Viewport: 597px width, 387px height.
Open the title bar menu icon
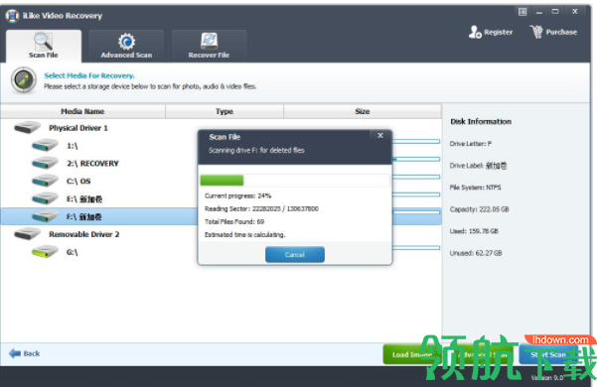522,11
